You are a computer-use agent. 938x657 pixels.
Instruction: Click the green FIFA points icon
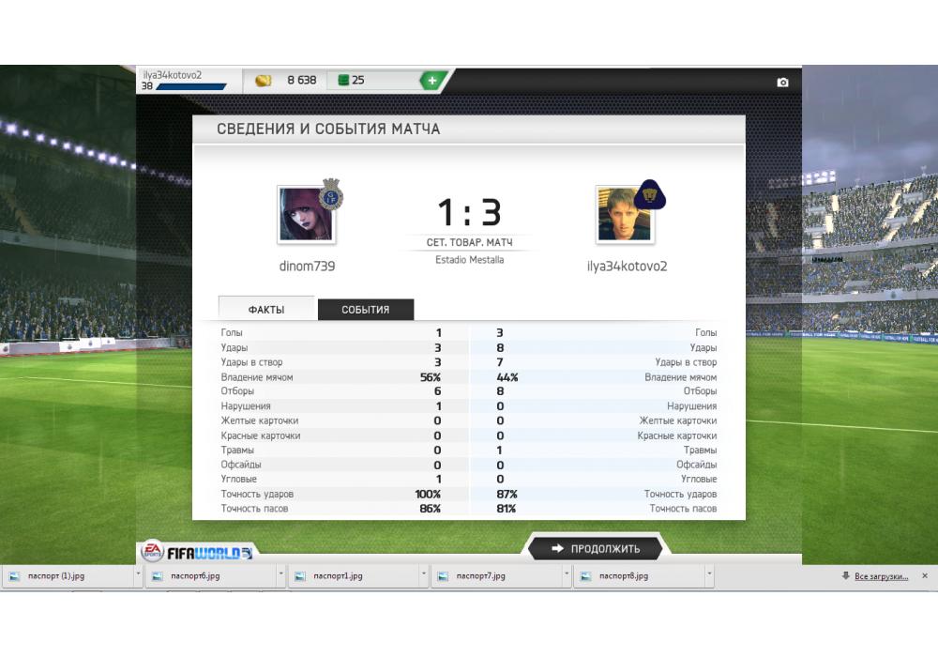pos(343,80)
